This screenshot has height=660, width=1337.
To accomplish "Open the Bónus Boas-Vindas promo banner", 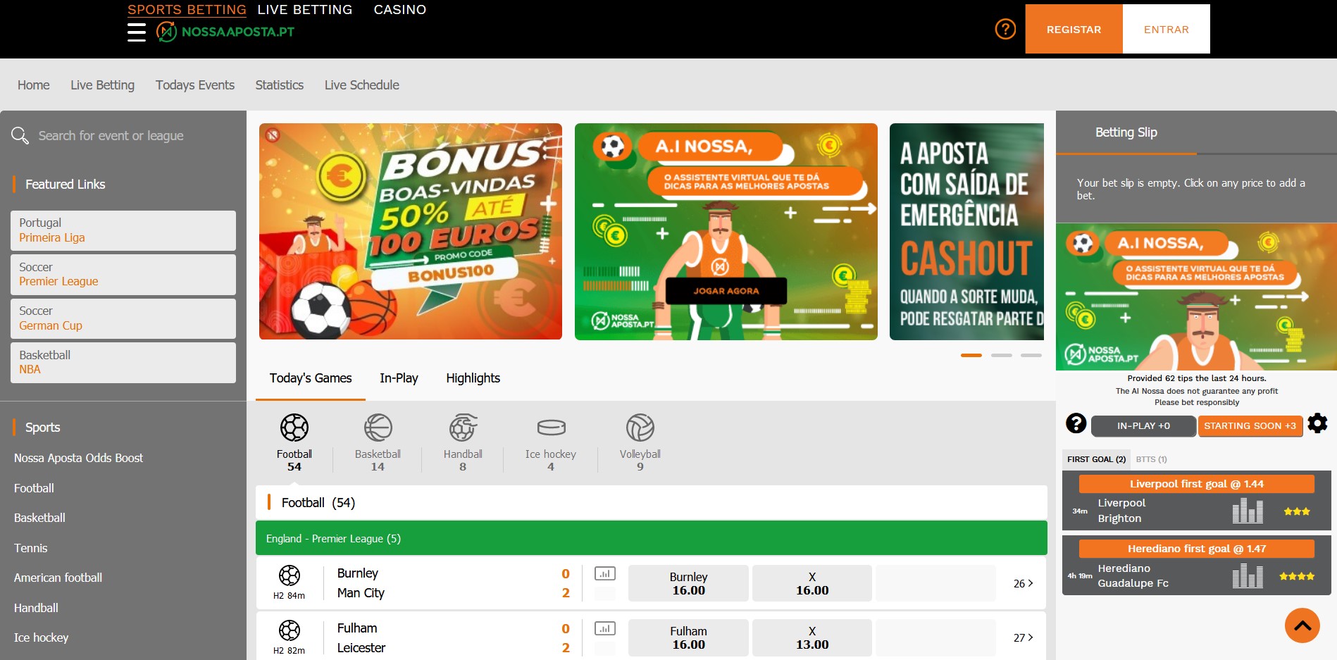I will (x=411, y=232).
